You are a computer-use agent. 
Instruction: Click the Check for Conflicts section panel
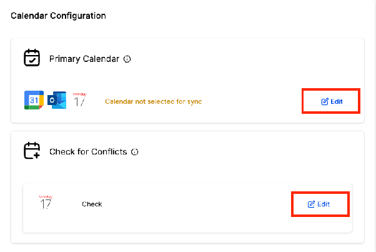[187, 187]
